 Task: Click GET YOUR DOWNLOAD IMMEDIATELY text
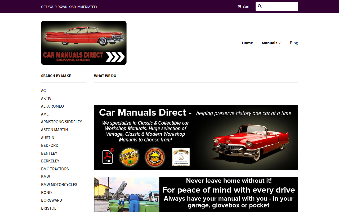[x=69, y=7]
